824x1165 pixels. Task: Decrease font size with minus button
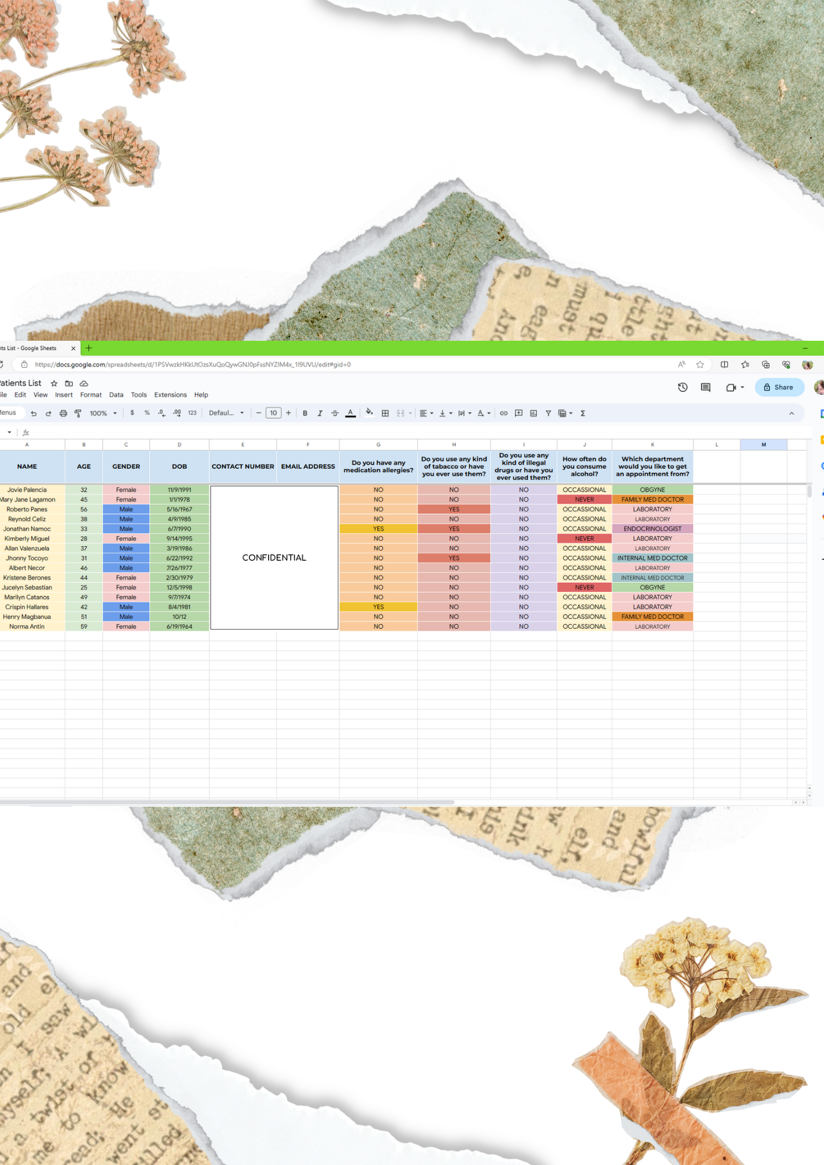pyautogui.click(x=259, y=413)
